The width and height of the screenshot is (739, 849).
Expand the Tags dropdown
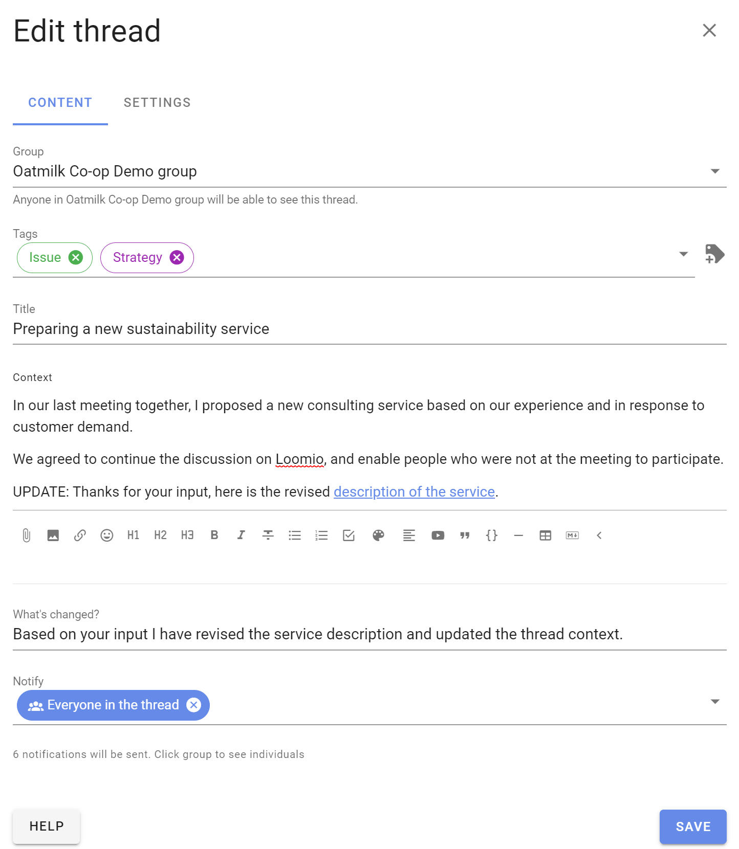(x=683, y=254)
